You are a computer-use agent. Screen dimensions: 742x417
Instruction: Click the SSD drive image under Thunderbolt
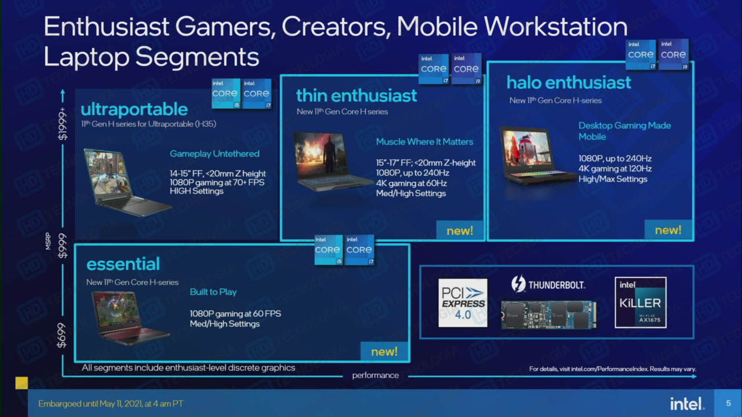tap(549, 314)
